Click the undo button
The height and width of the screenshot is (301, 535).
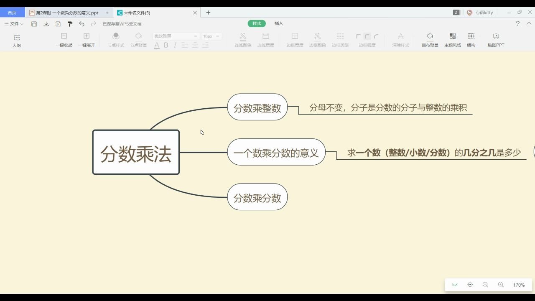(x=82, y=24)
